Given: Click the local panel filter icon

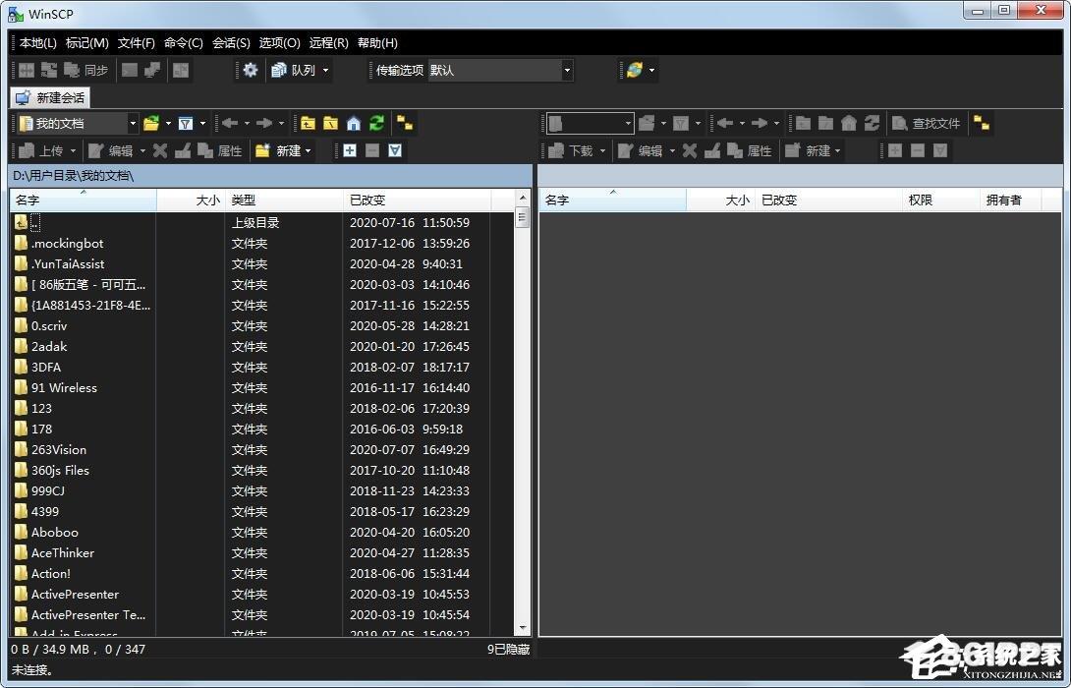Looking at the screenshot, I should pos(185,123).
